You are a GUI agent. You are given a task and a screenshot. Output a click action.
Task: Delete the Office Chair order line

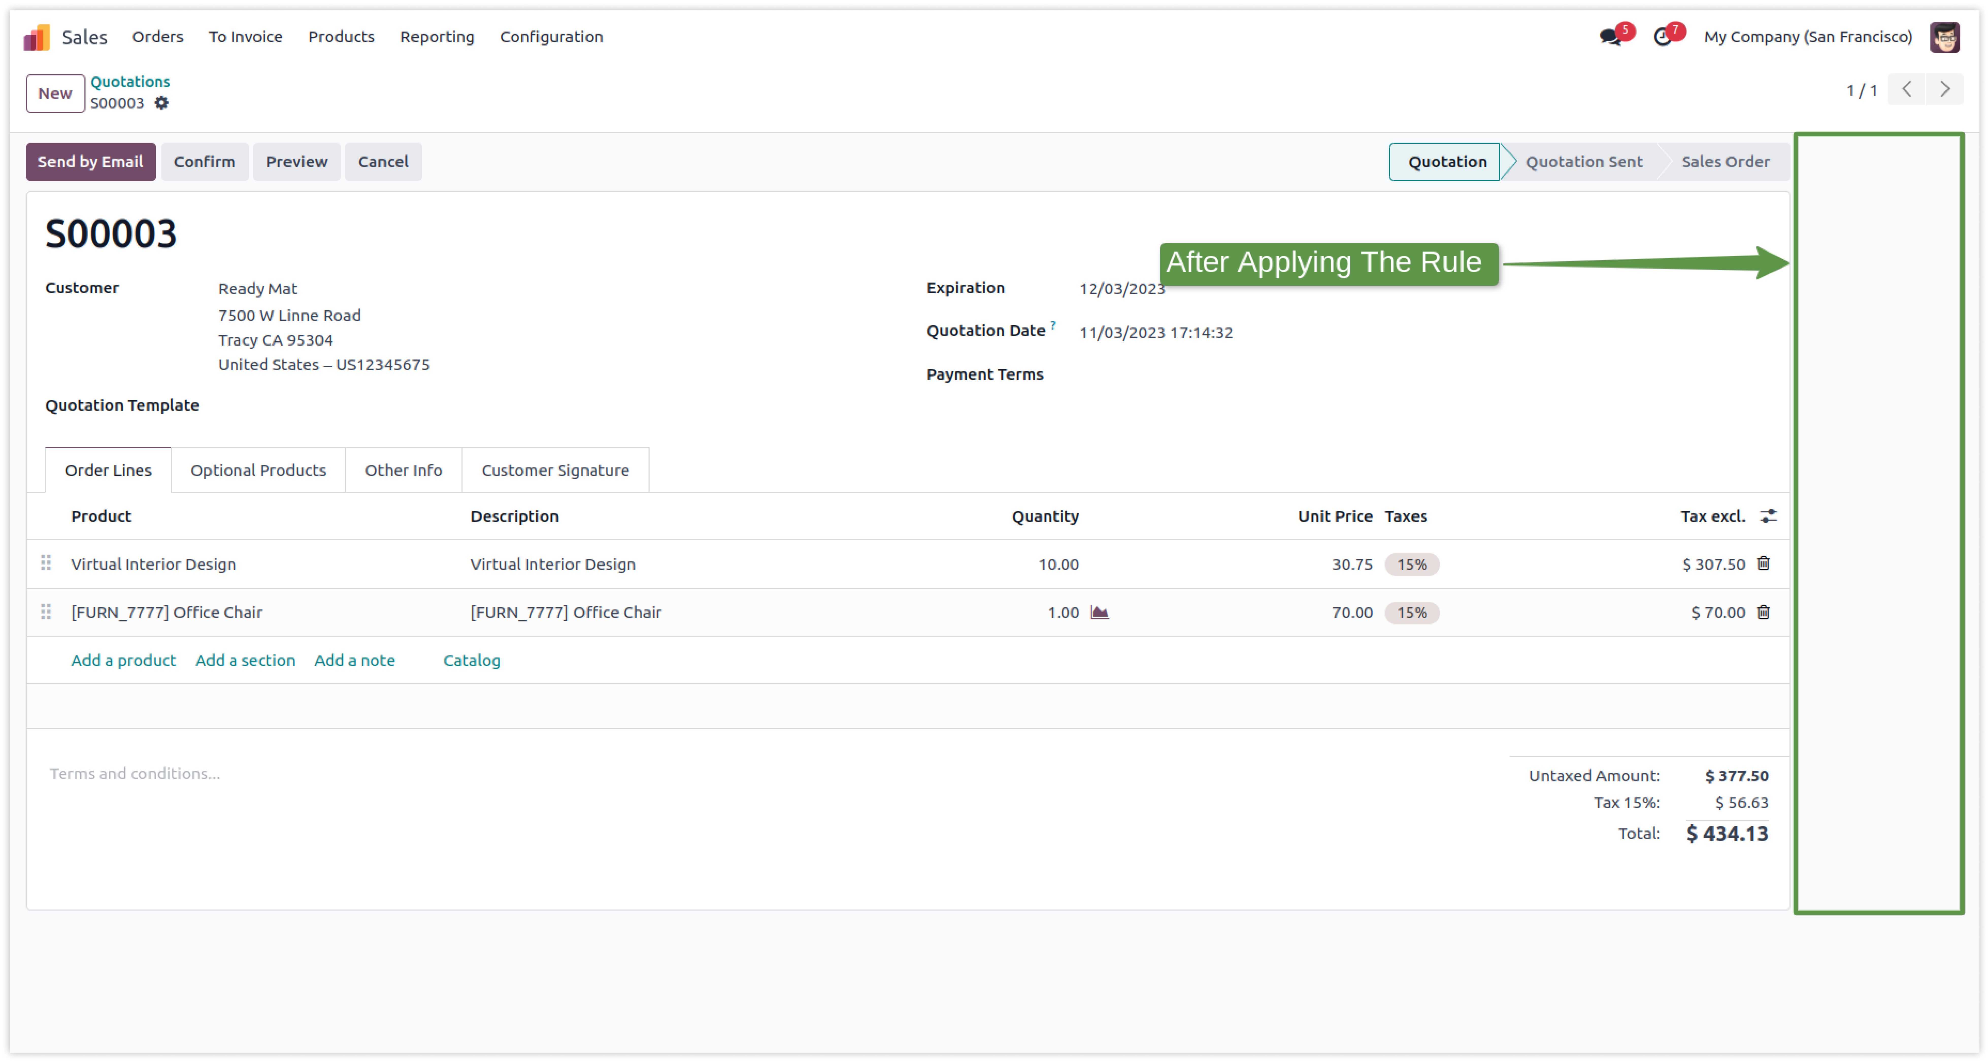(1763, 612)
